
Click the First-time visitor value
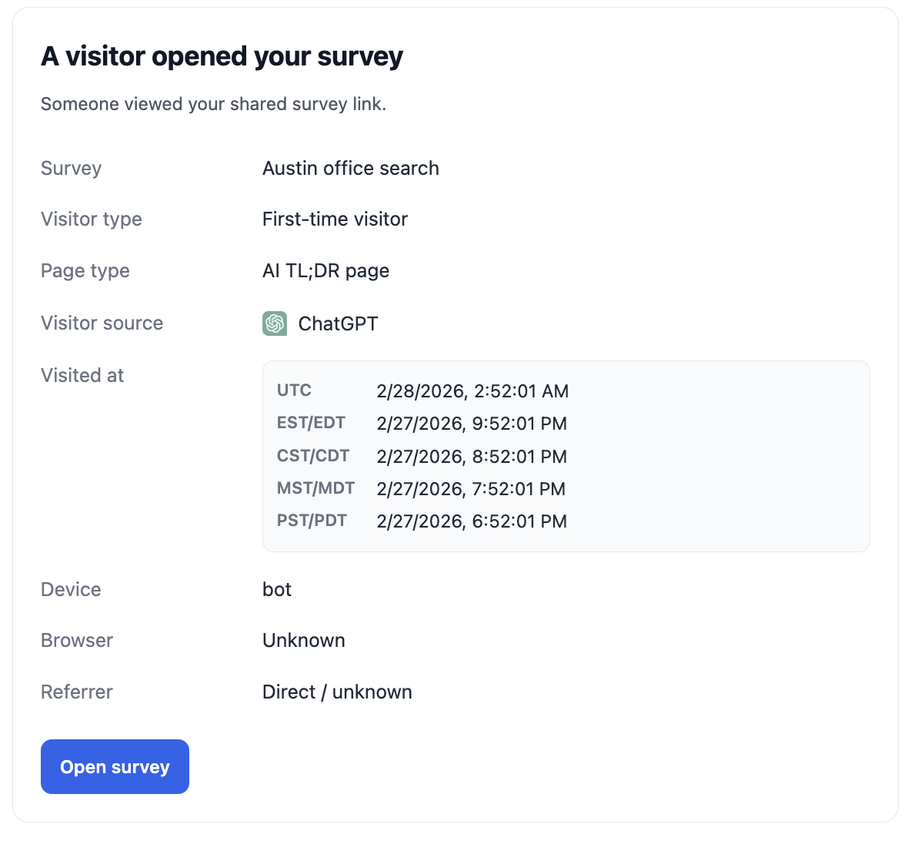(x=335, y=219)
